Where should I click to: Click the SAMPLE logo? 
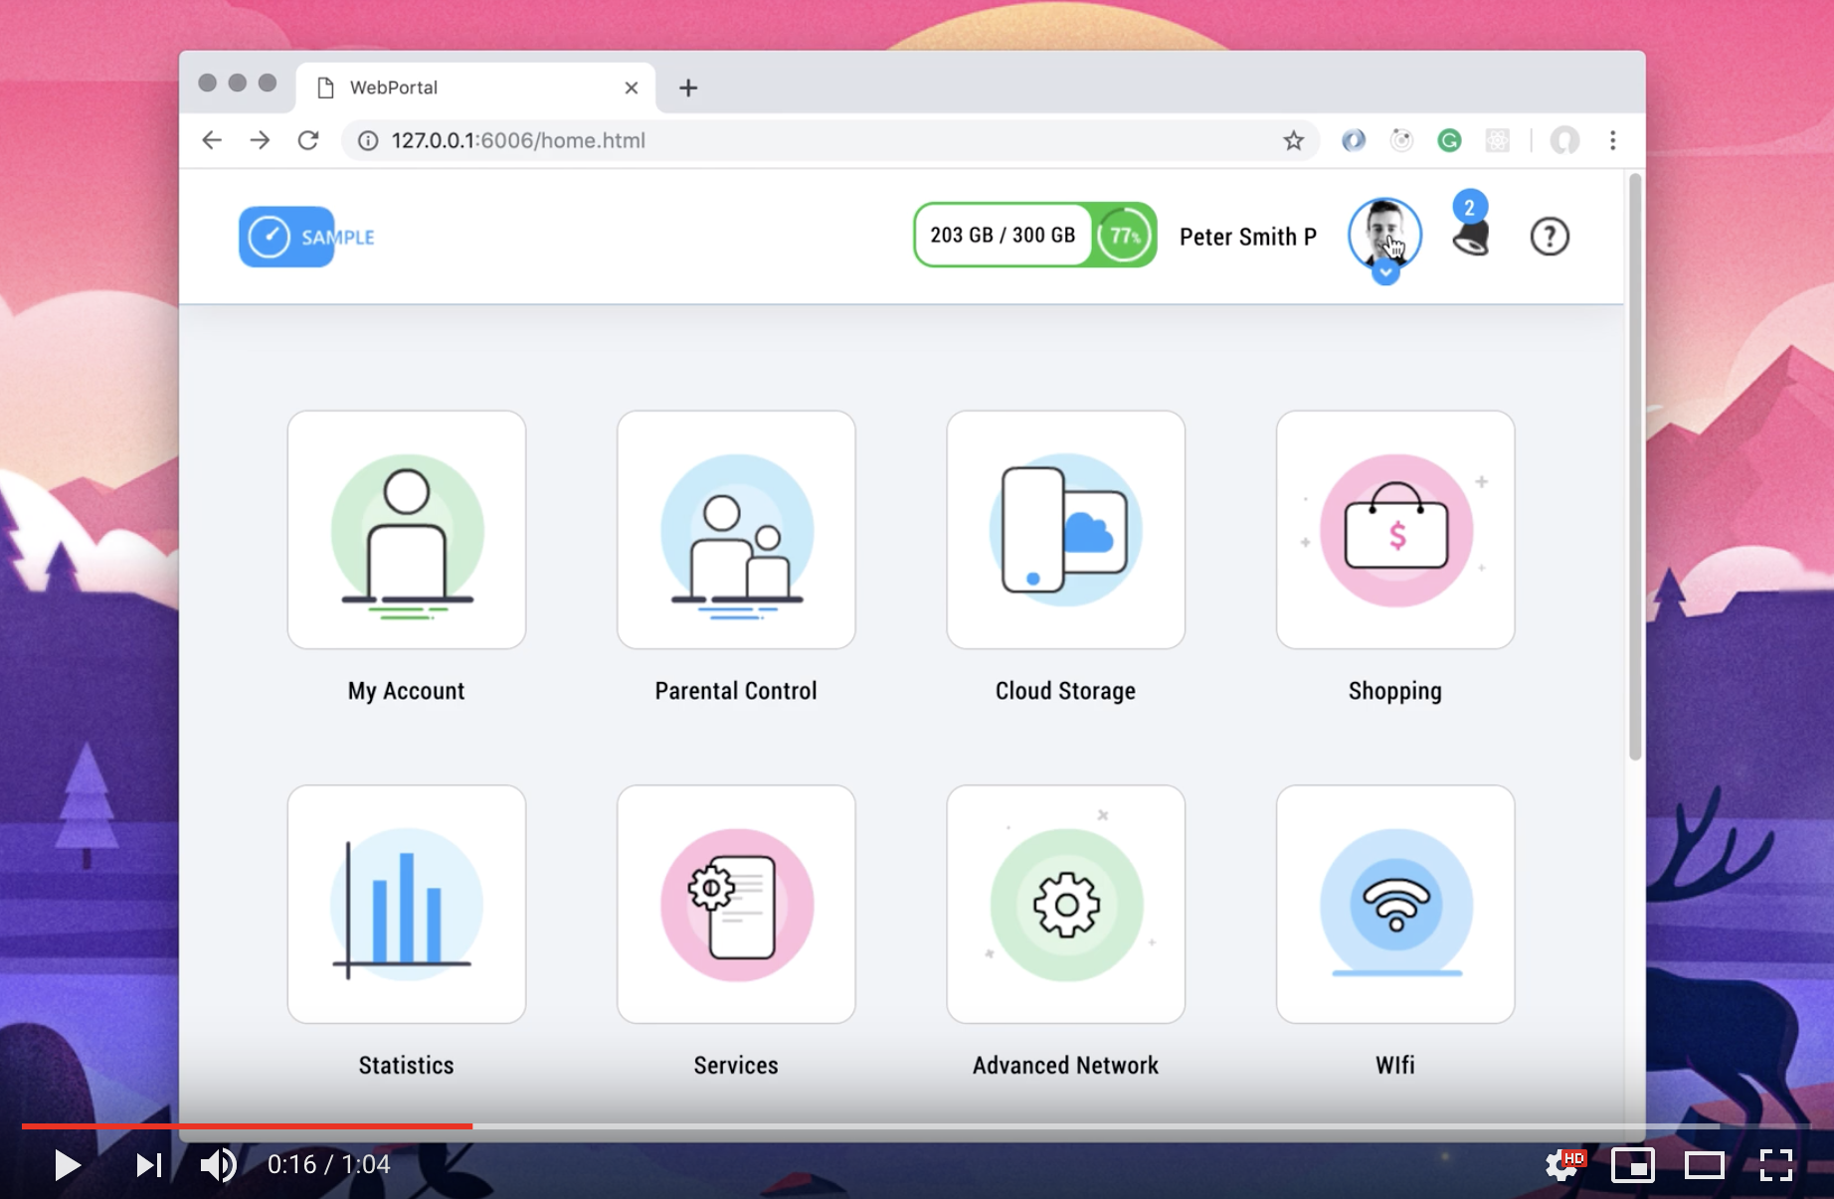coord(306,237)
